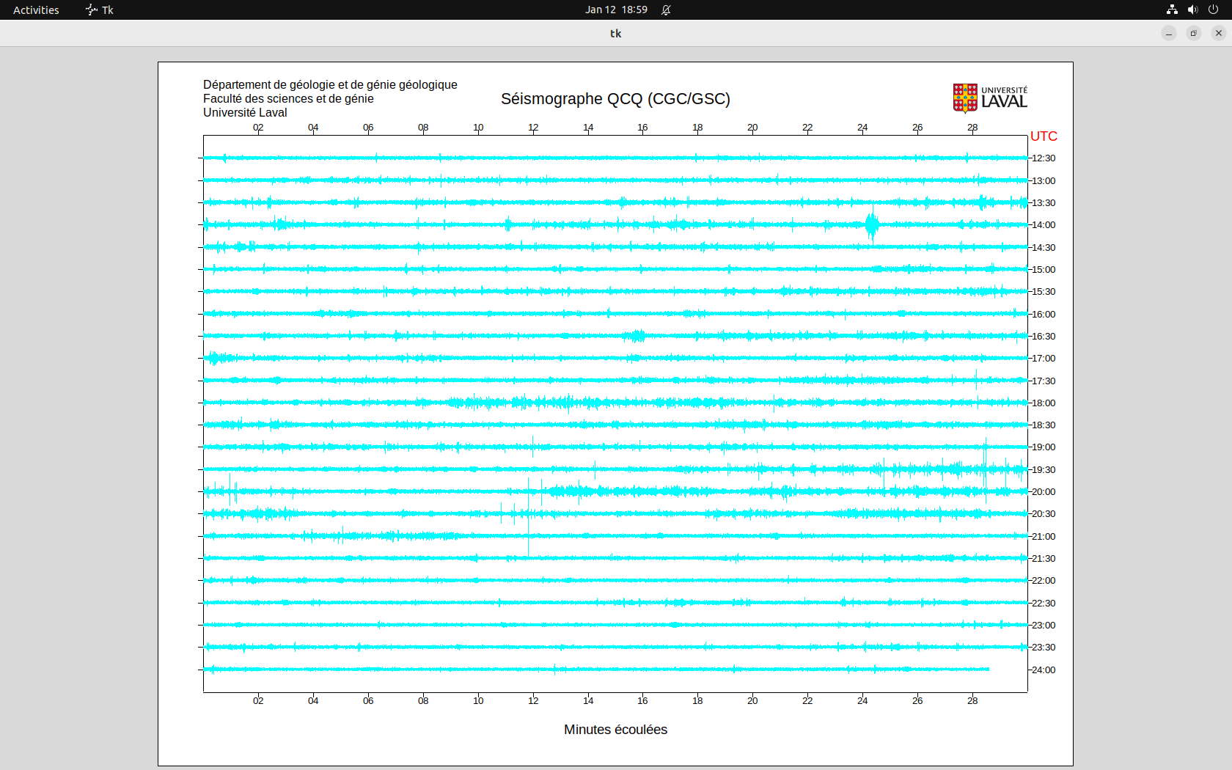The height and width of the screenshot is (770, 1232).
Task: Minimize the tk window
Action: pos(1169,33)
